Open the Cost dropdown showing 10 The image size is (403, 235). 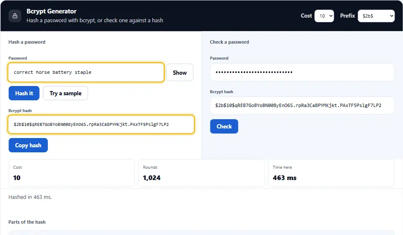[x=324, y=16]
